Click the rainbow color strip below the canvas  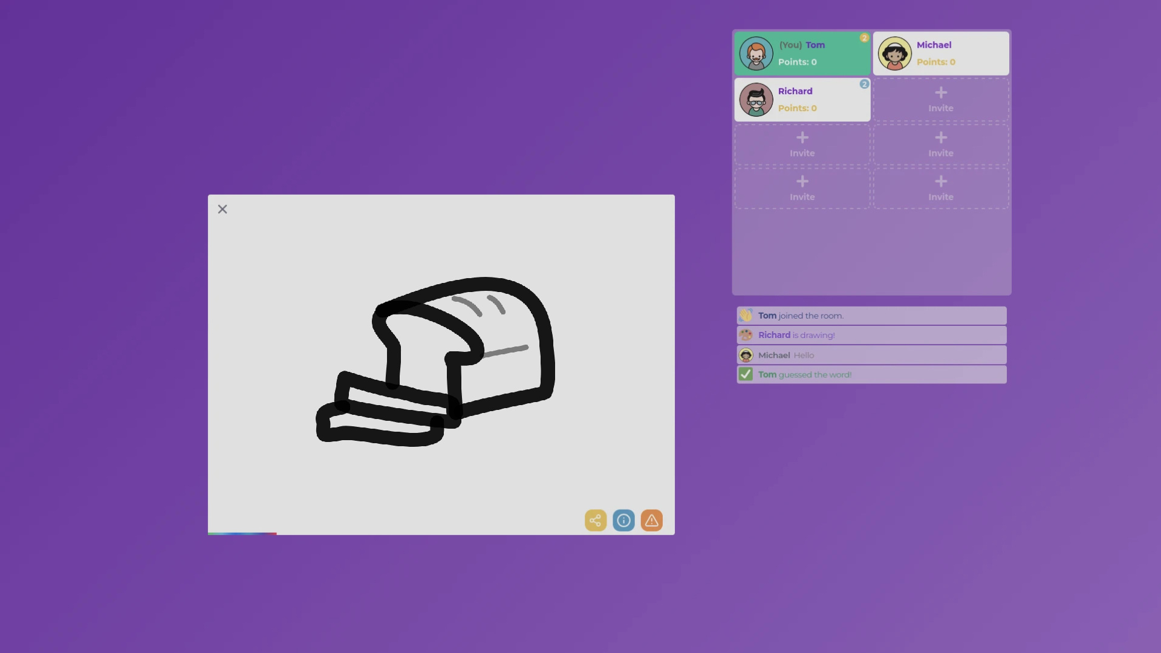tap(242, 534)
